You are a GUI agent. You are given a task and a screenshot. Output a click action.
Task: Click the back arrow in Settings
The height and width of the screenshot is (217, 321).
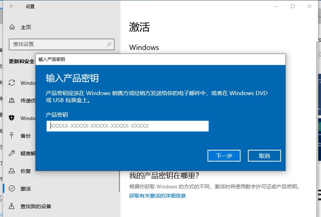pyautogui.click(x=12, y=6)
